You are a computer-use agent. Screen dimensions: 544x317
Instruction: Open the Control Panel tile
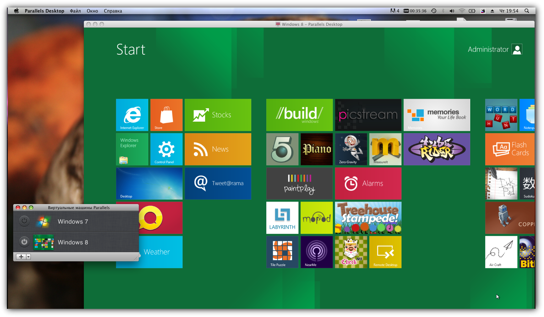[166, 149]
